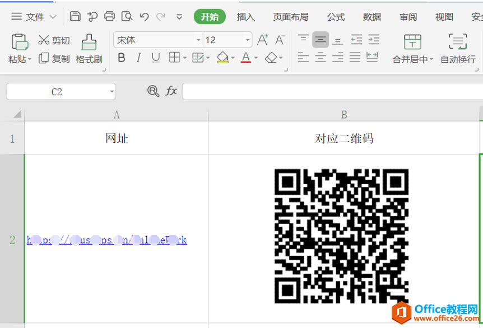Click the select-all corner triangle
The height and width of the screenshot is (328, 483).
[17, 114]
